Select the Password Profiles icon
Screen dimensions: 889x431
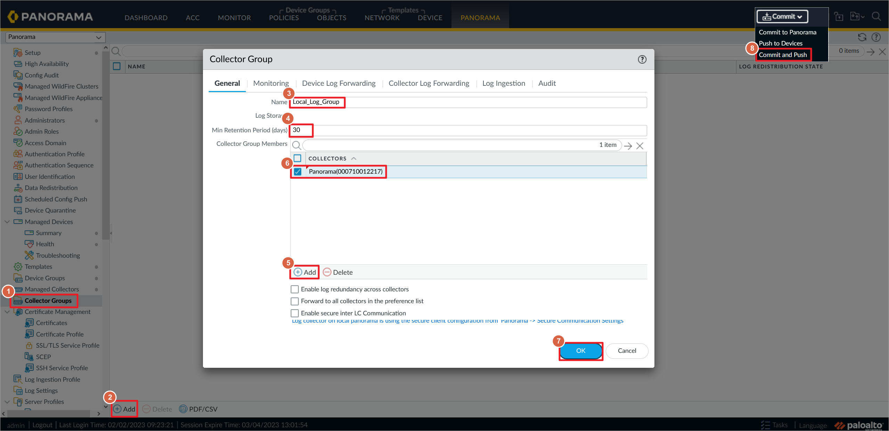[x=18, y=109]
